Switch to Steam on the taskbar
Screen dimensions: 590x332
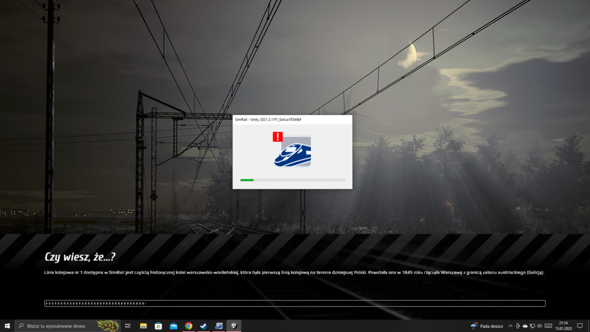click(204, 326)
